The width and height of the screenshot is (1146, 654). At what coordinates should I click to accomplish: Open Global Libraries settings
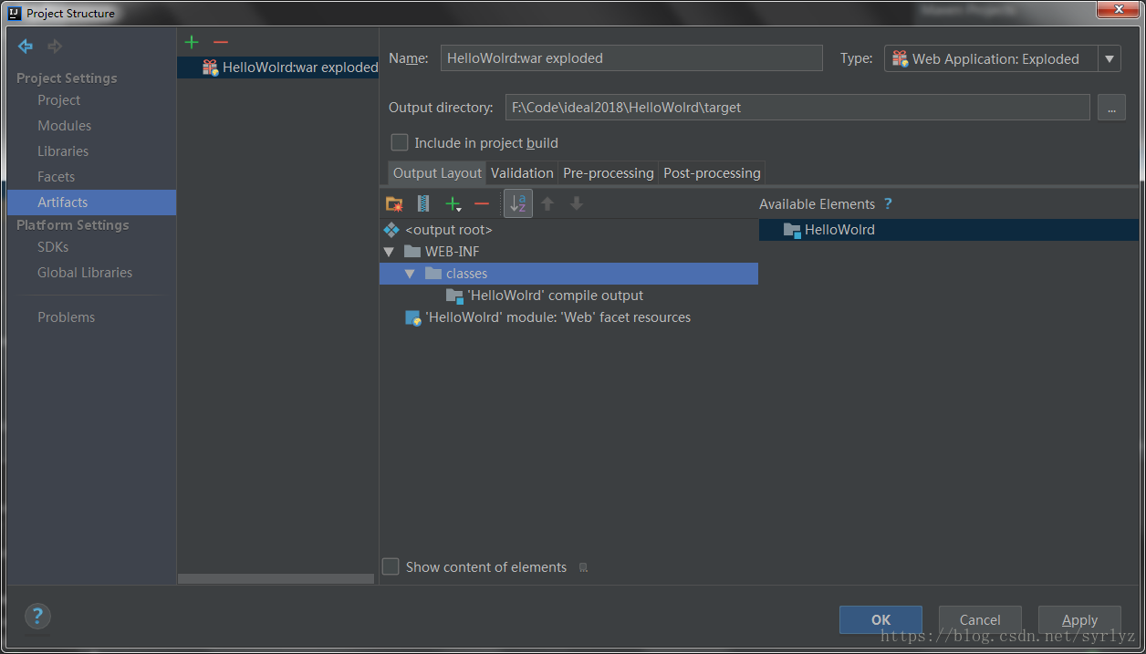[x=85, y=273]
